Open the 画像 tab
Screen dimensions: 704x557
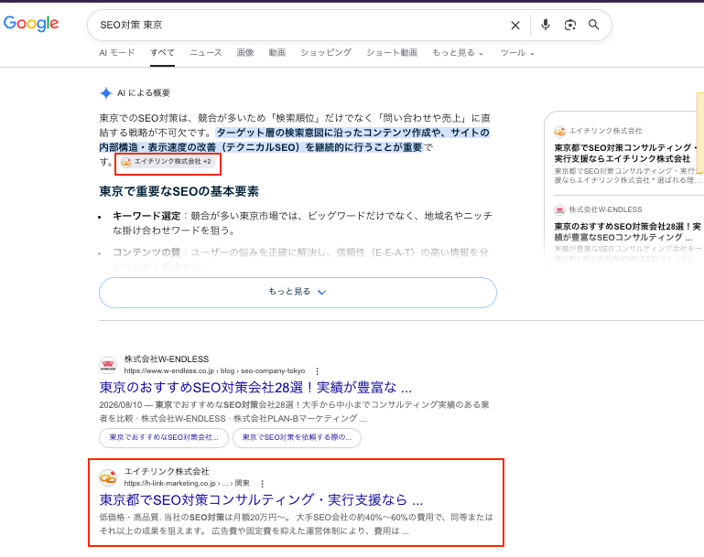(x=245, y=53)
